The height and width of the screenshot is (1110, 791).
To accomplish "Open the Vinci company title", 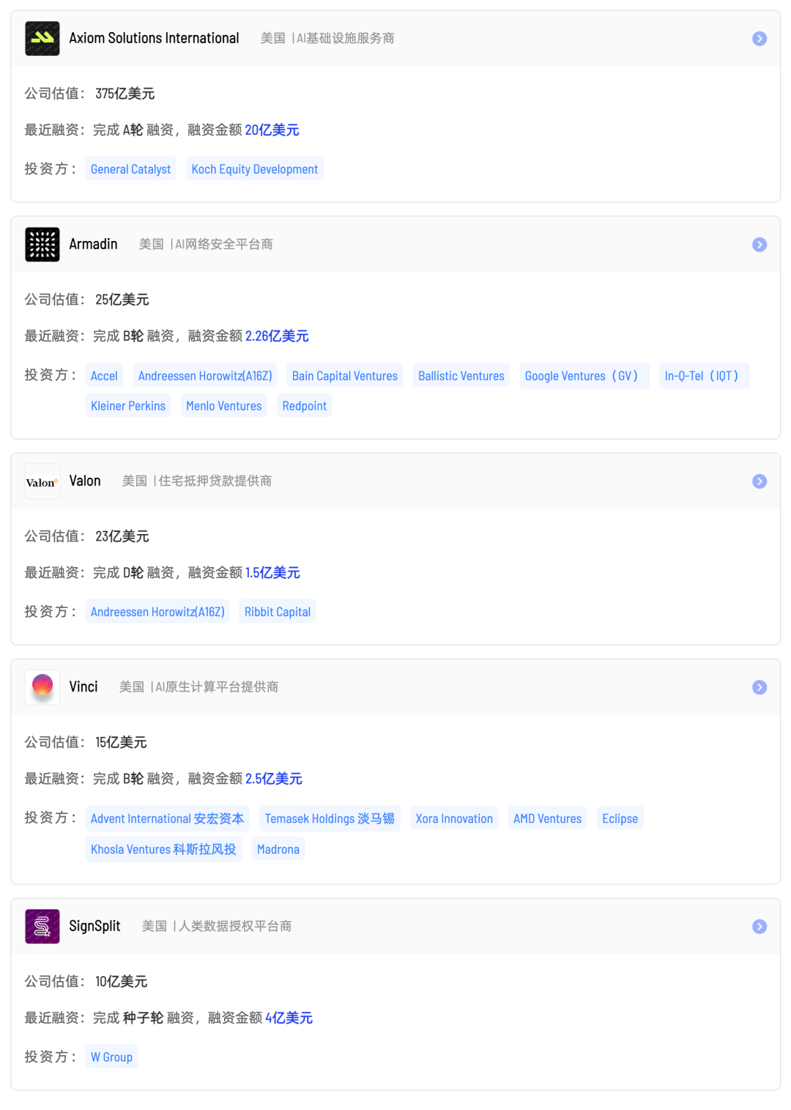I will 83,687.
